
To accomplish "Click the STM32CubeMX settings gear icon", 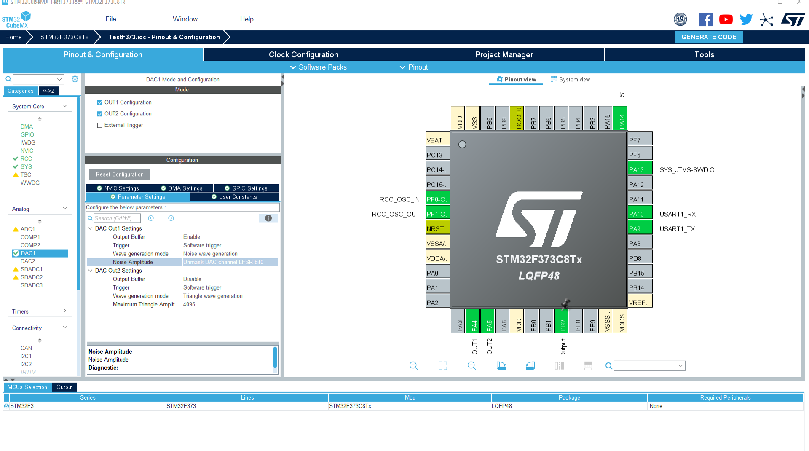I will tap(75, 79).
